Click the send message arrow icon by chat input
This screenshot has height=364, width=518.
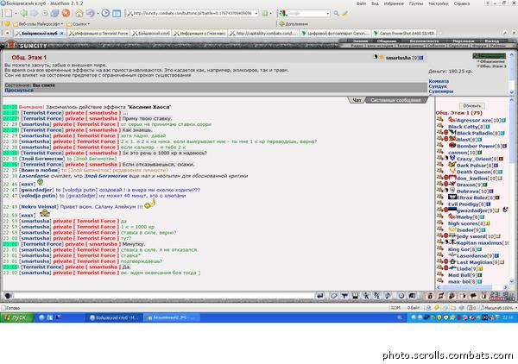click(x=319, y=296)
